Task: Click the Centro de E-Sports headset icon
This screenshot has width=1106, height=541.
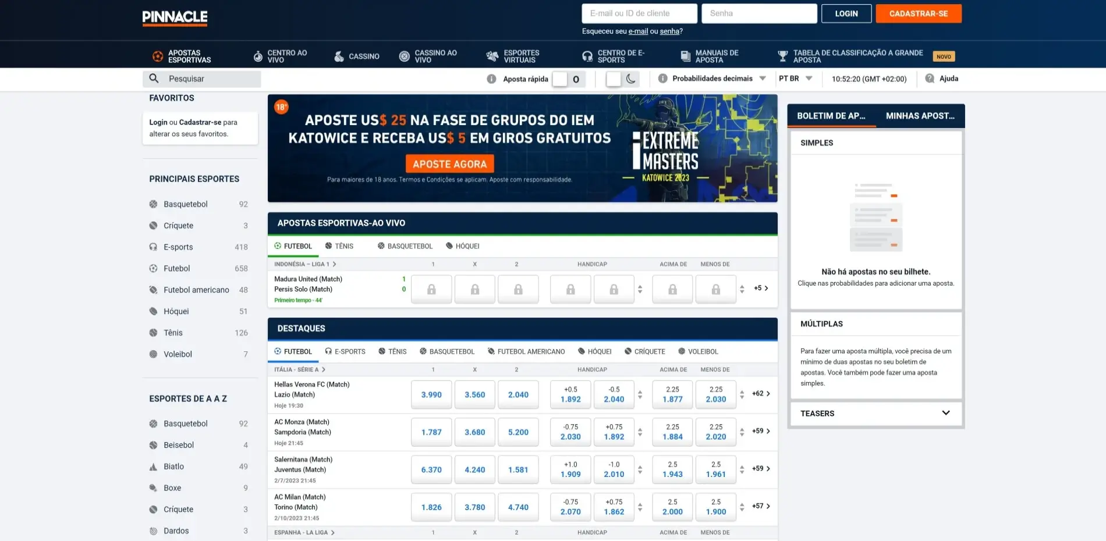Action: click(587, 56)
